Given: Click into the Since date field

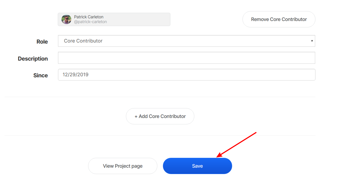Looking at the screenshot, I should pyautogui.click(x=186, y=75).
